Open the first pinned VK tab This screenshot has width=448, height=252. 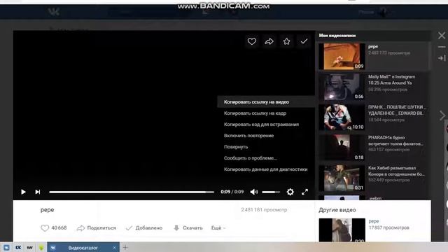6,247
